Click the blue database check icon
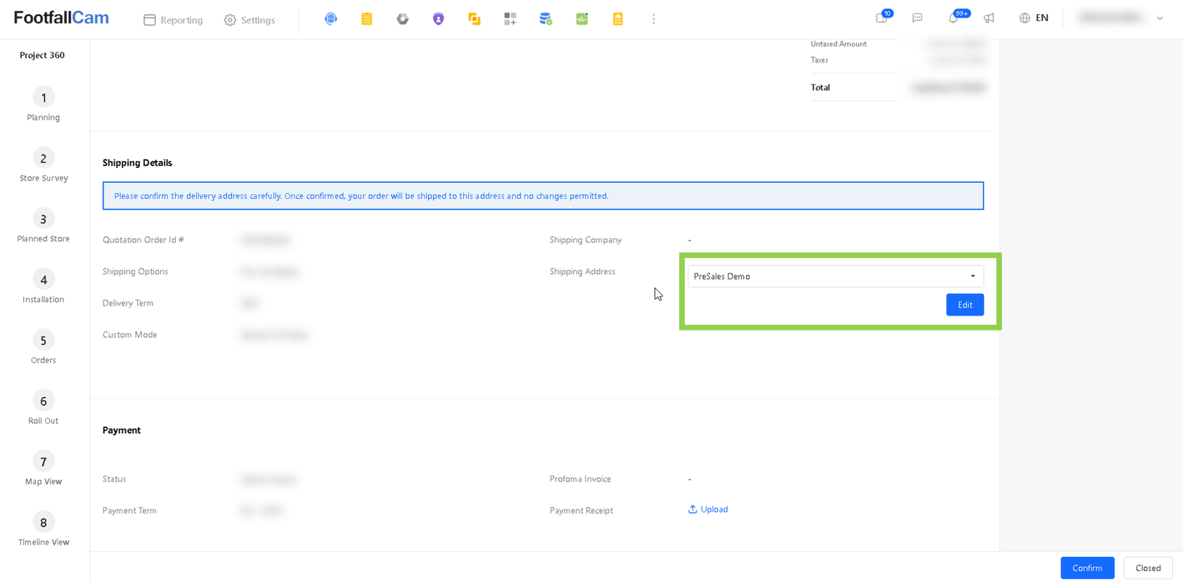1184x587 pixels. coord(546,19)
